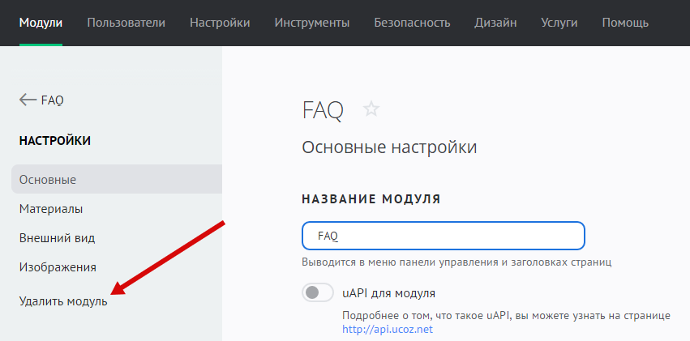Click the back arrow icon beside FAQ
Viewport: 690px width, 341px height.
click(28, 100)
